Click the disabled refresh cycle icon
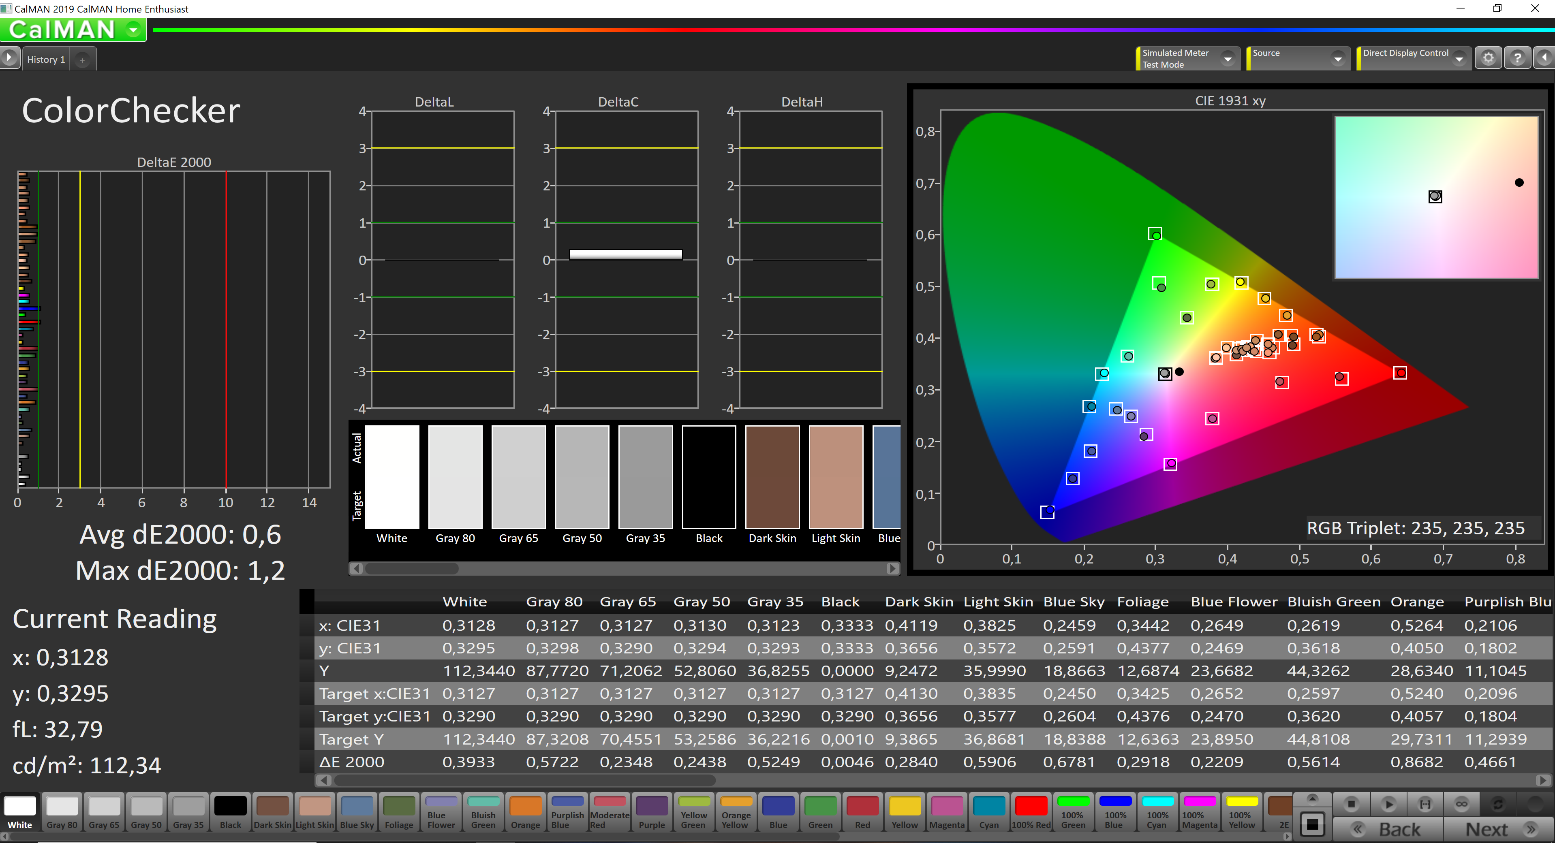The image size is (1555, 843). point(1498,804)
